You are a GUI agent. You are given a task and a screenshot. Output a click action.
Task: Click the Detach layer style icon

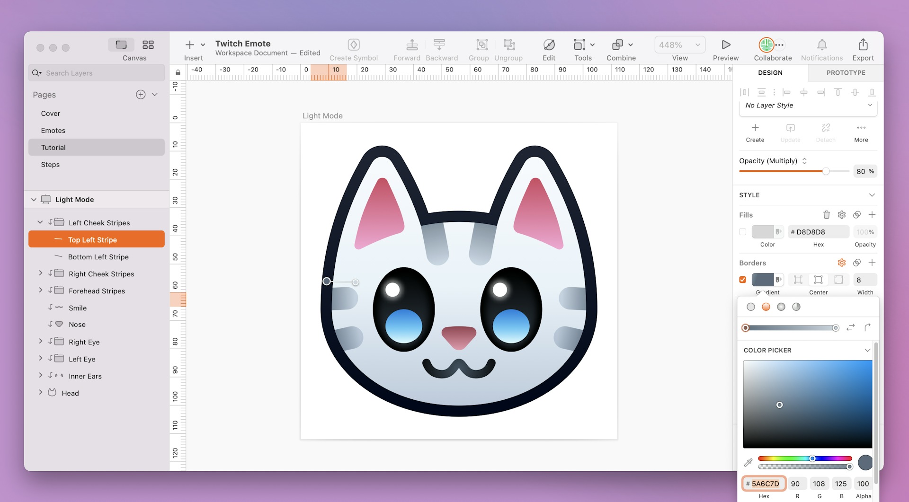tap(826, 128)
